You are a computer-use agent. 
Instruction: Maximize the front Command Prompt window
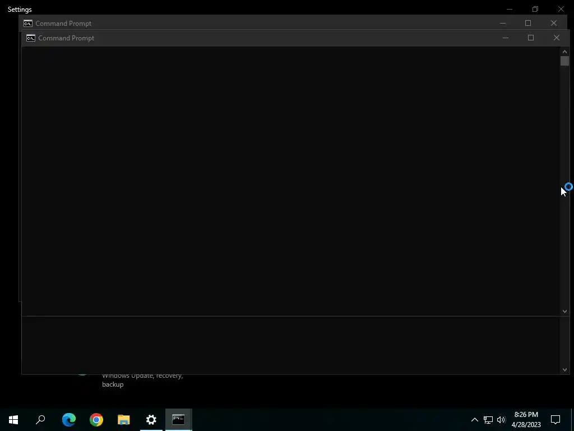click(531, 38)
